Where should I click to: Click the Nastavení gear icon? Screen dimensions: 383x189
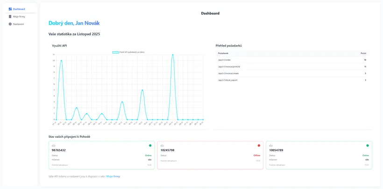click(x=10, y=24)
